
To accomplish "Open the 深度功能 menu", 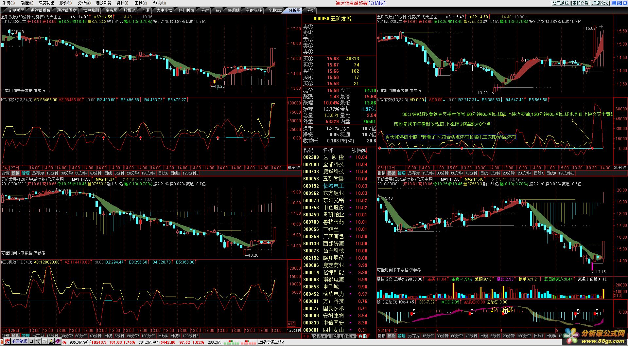I will click(46, 3).
